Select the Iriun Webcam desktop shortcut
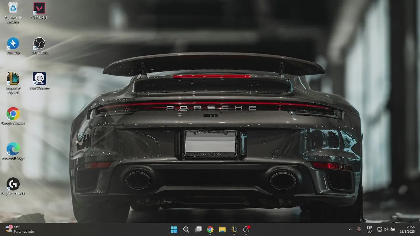420x236 pixels. point(39,81)
